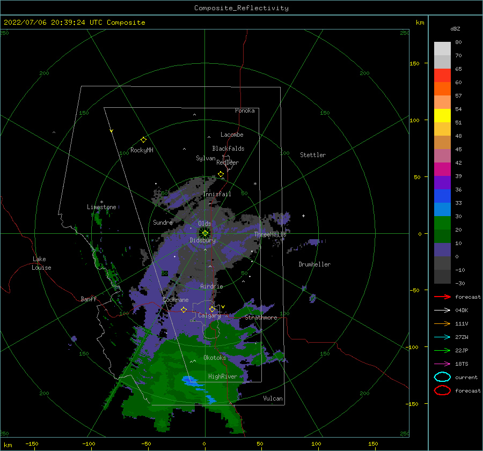Click the Sylvan label on the map
This screenshot has width=483, height=451.
pyautogui.click(x=206, y=158)
